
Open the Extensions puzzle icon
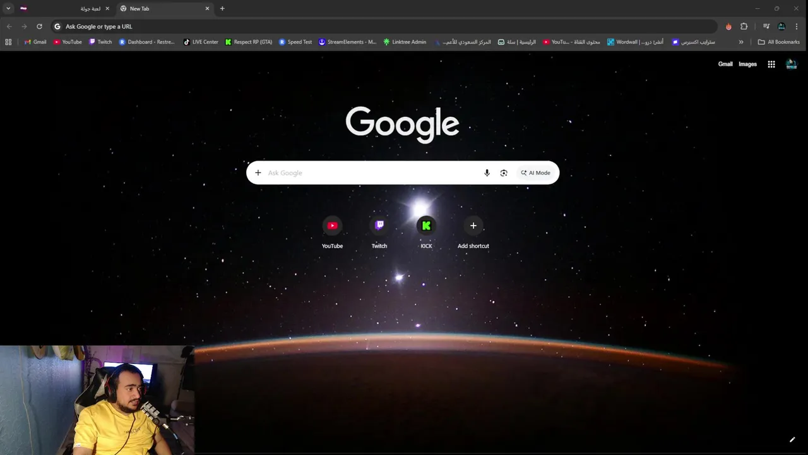744,27
